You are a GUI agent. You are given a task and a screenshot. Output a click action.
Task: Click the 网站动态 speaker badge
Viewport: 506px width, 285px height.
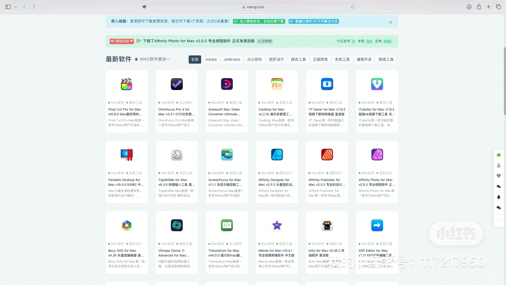point(121,41)
